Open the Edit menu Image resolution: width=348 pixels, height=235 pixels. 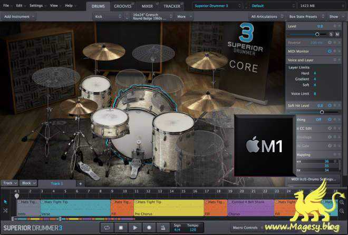point(21,6)
